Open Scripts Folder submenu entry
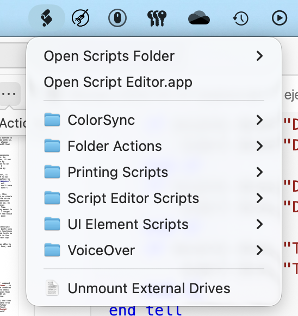This screenshot has height=316, width=298. [x=154, y=56]
